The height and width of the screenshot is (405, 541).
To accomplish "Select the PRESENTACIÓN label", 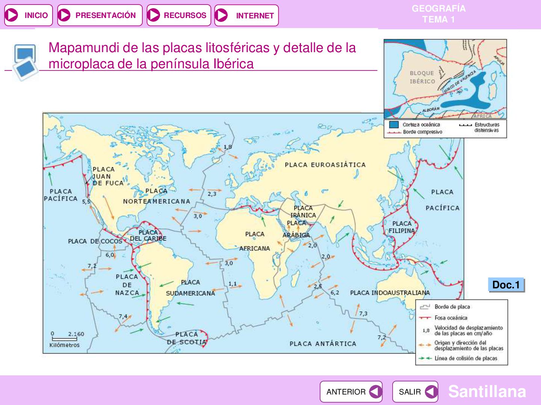I will (x=106, y=15).
